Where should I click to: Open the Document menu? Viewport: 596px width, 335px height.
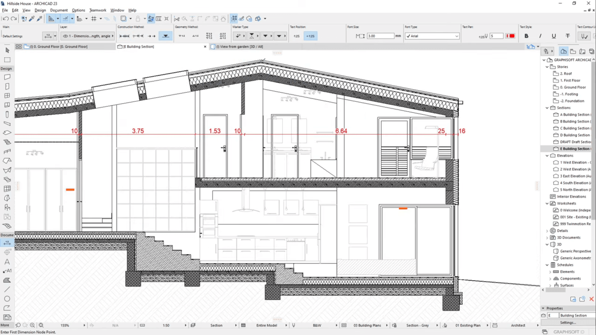tap(59, 10)
